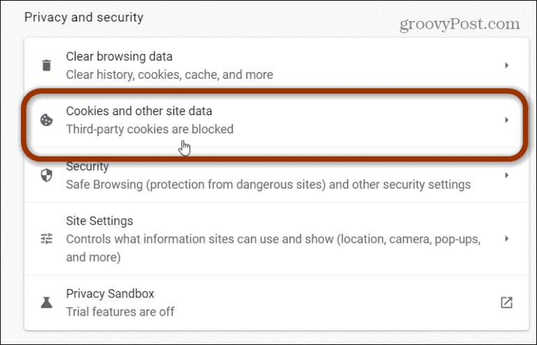Click the Privacy Sandbox flask icon
The height and width of the screenshot is (345, 537).
coord(47,302)
